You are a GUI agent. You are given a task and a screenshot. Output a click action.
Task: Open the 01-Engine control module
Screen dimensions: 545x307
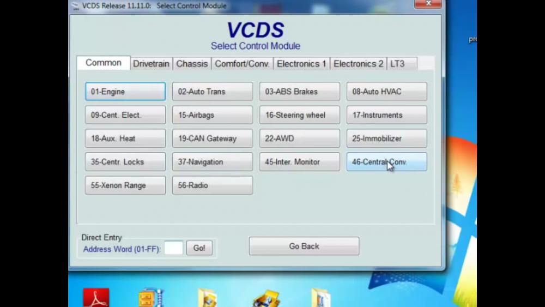125,92
